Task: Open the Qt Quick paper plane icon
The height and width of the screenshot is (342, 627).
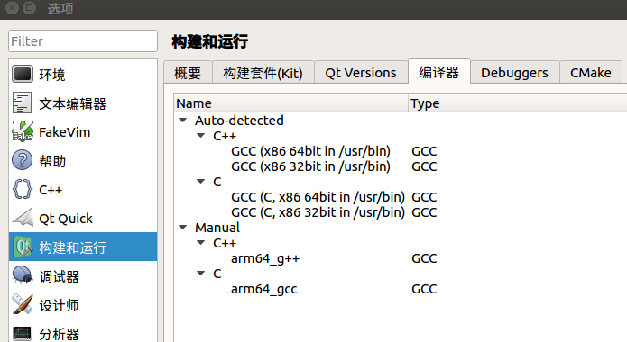Action: point(23,218)
